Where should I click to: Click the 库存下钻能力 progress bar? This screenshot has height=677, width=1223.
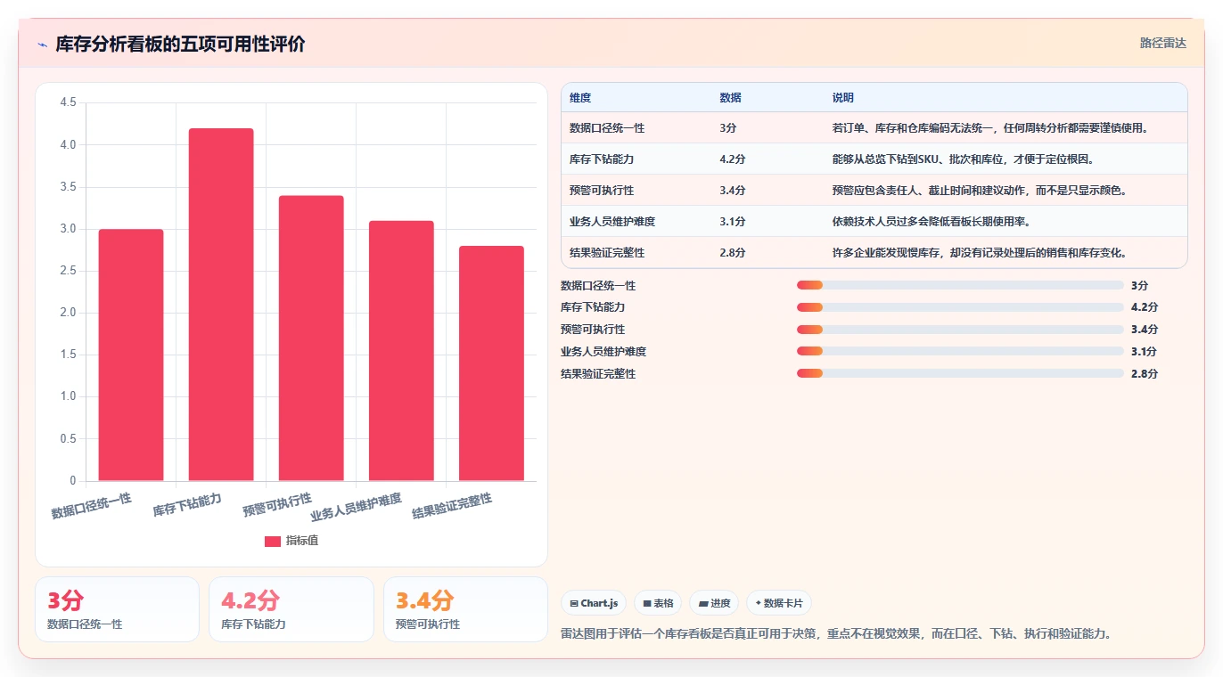click(x=960, y=307)
